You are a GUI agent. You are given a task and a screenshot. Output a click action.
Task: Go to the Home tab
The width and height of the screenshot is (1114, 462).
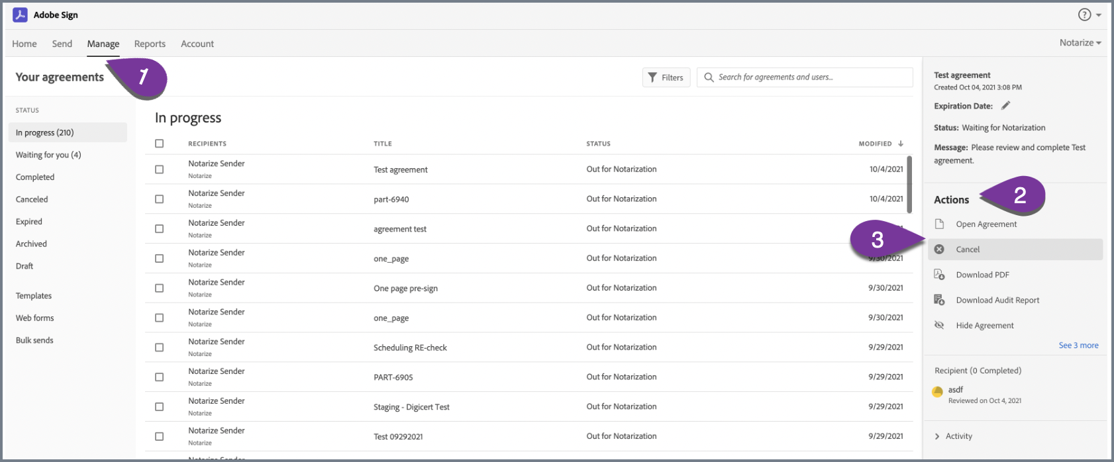[25, 44]
